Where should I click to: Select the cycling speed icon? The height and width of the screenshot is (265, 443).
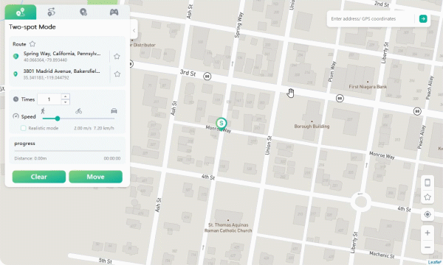click(x=78, y=111)
